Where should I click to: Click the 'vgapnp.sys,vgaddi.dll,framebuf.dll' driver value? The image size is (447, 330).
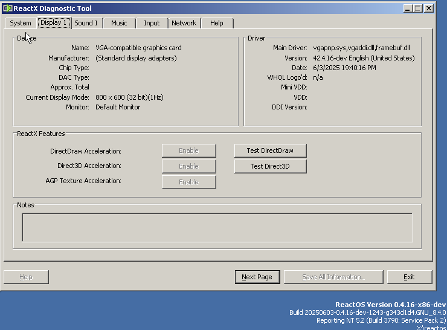click(x=361, y=48)
